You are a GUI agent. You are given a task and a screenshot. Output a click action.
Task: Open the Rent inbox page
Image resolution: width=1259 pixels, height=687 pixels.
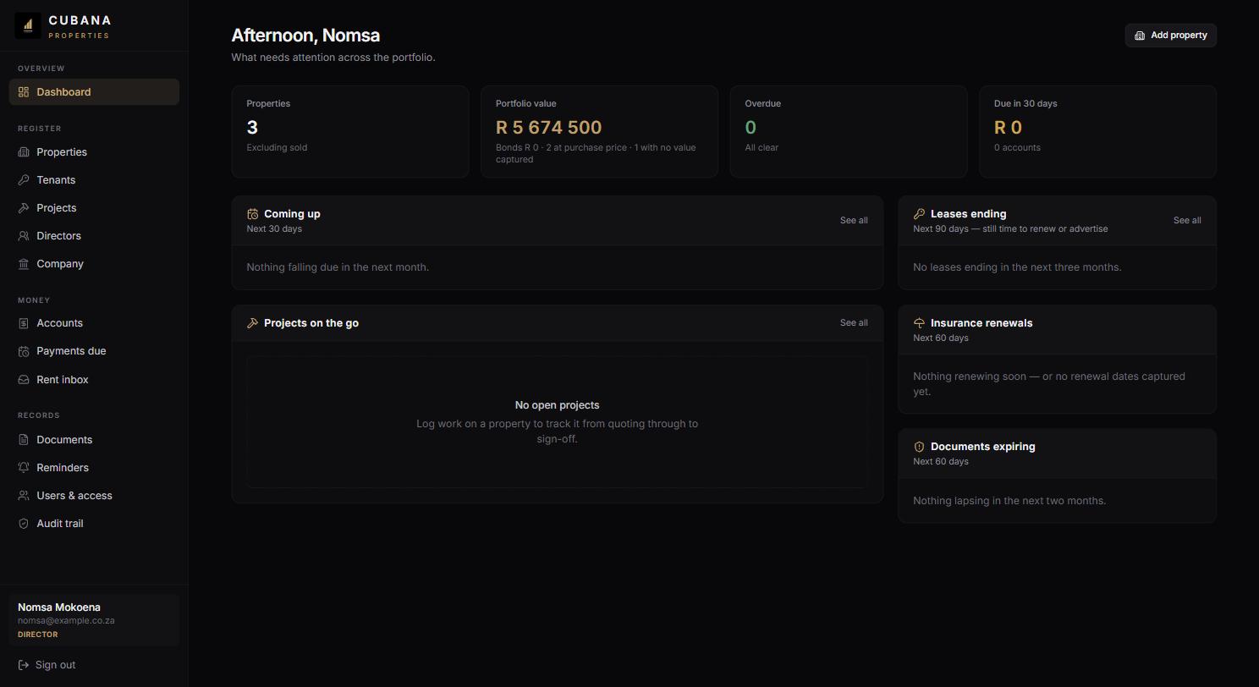94,380
